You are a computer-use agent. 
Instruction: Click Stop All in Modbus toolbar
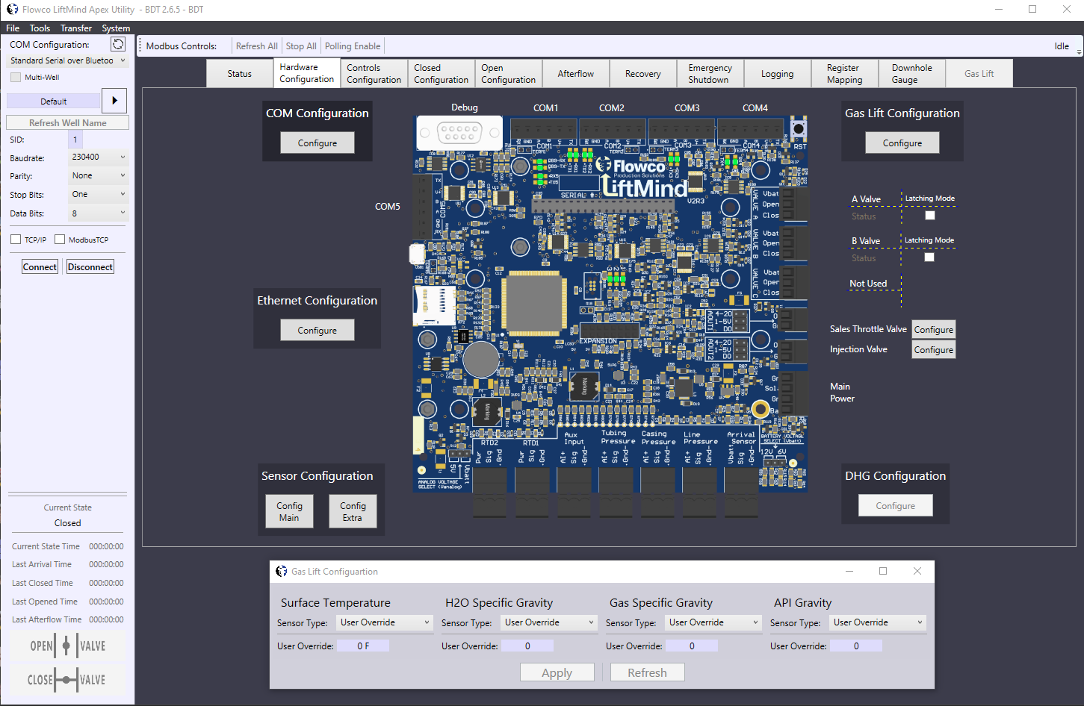[301, 46]
